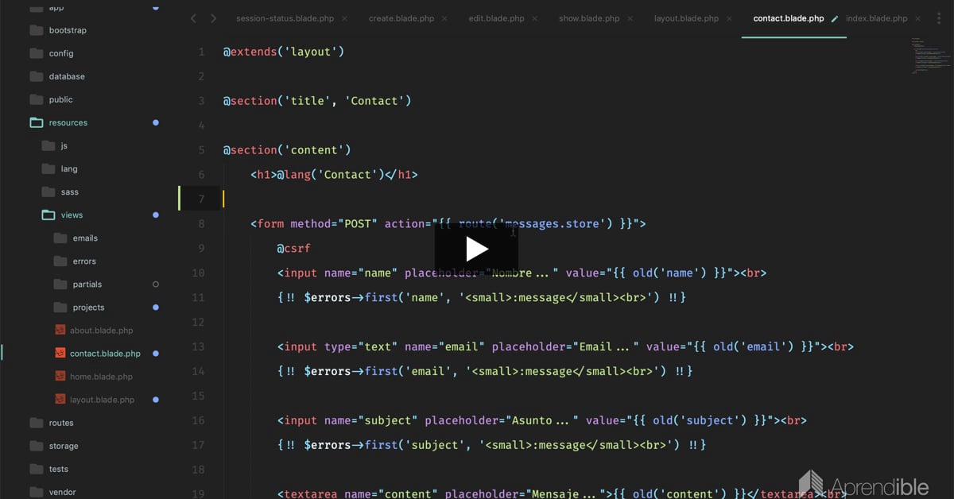Switch to layout.blade.php tab
The width and height of the screenshot is (954, 499).
686,18
